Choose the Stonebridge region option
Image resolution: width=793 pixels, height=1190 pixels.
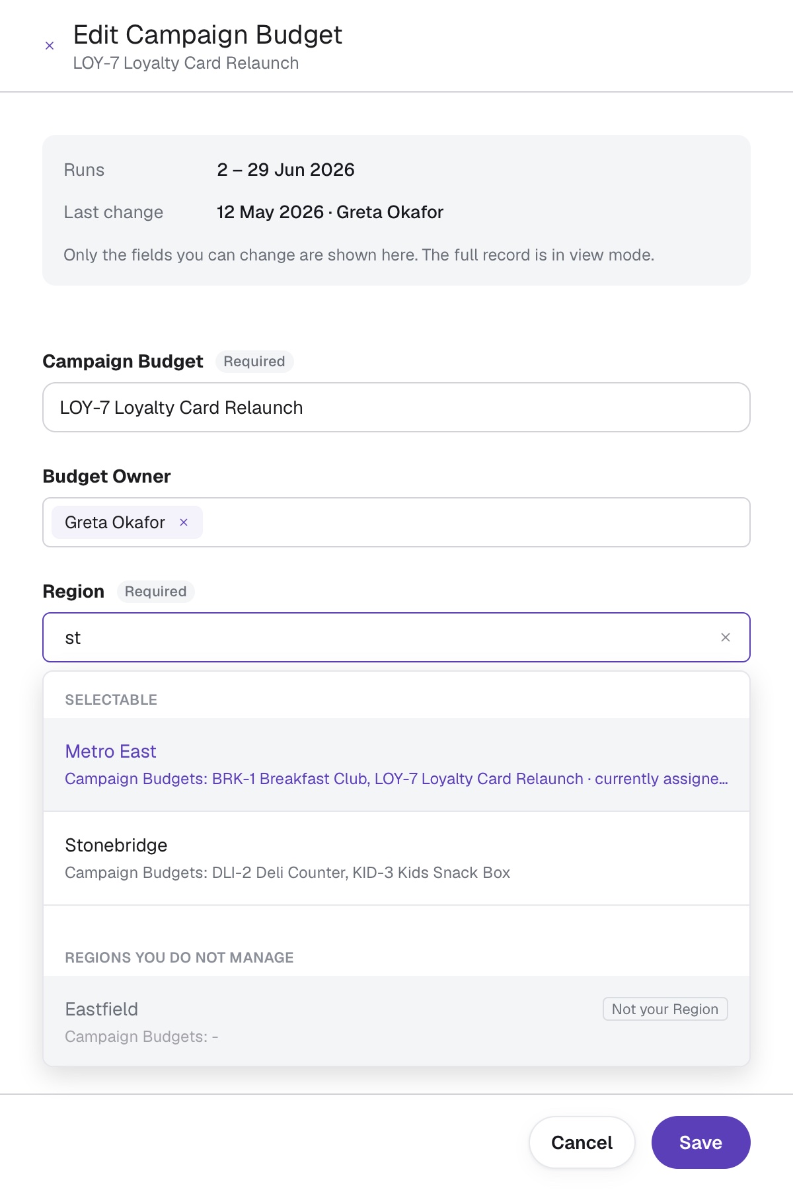[397, 858]
